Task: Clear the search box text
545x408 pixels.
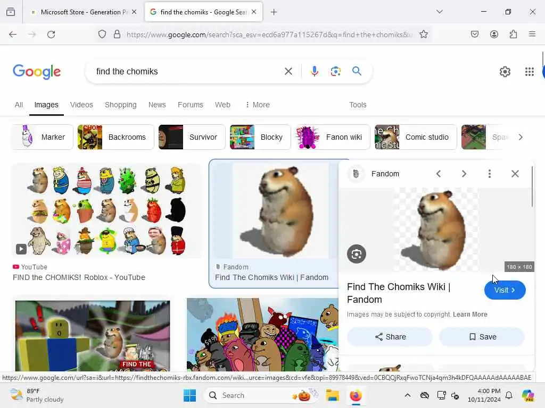Action: 288,72
